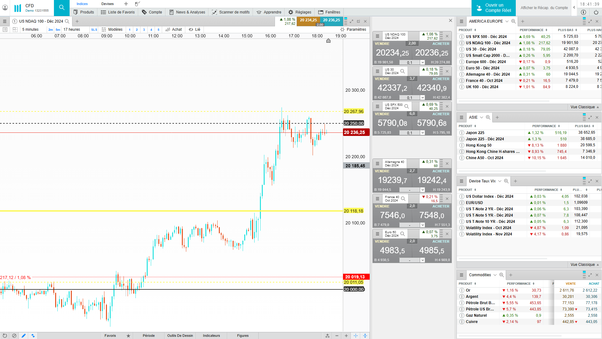Click Ouvrir un Compte Réel button
Viewport: 602px width, 339px height.
click(494, 8)
